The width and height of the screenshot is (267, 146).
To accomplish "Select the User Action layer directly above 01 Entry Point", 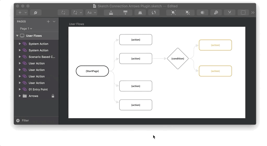I will click(x=36, y=83).
